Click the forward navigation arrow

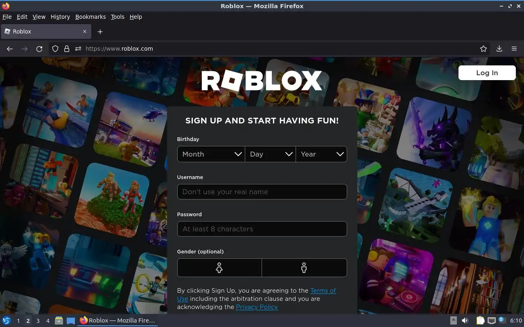(x=25, y=49)
